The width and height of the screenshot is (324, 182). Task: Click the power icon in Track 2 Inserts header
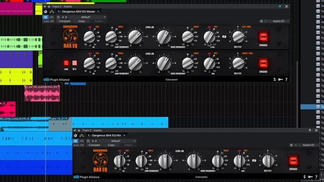click(x=46, y=12)
